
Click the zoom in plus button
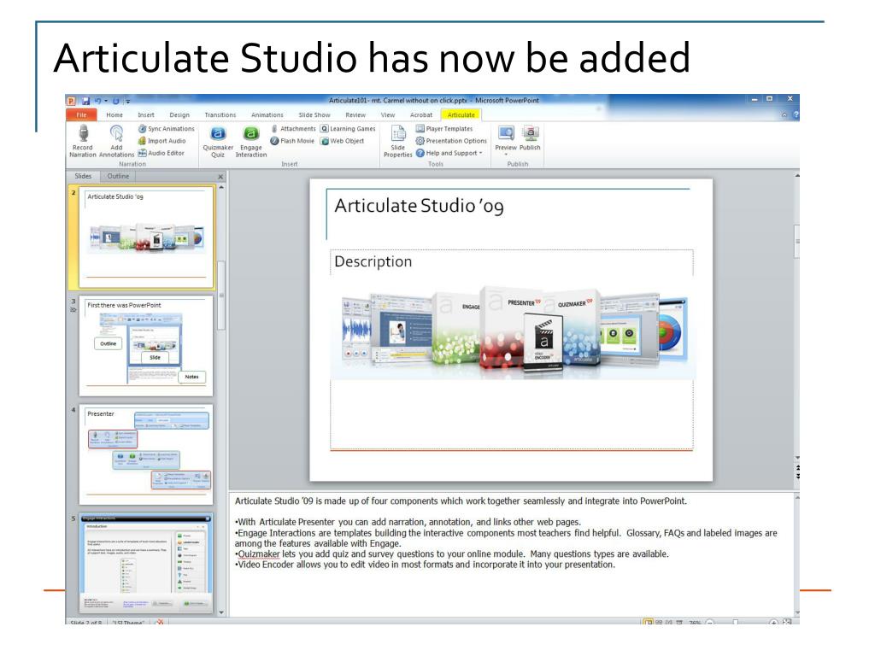point(773,622)
